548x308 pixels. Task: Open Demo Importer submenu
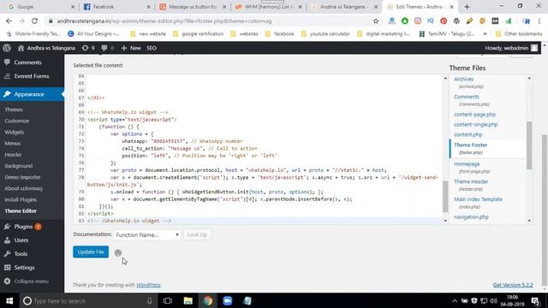[x=23, y=177]
